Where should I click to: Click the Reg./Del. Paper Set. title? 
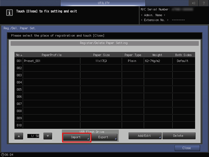[20, 28]
